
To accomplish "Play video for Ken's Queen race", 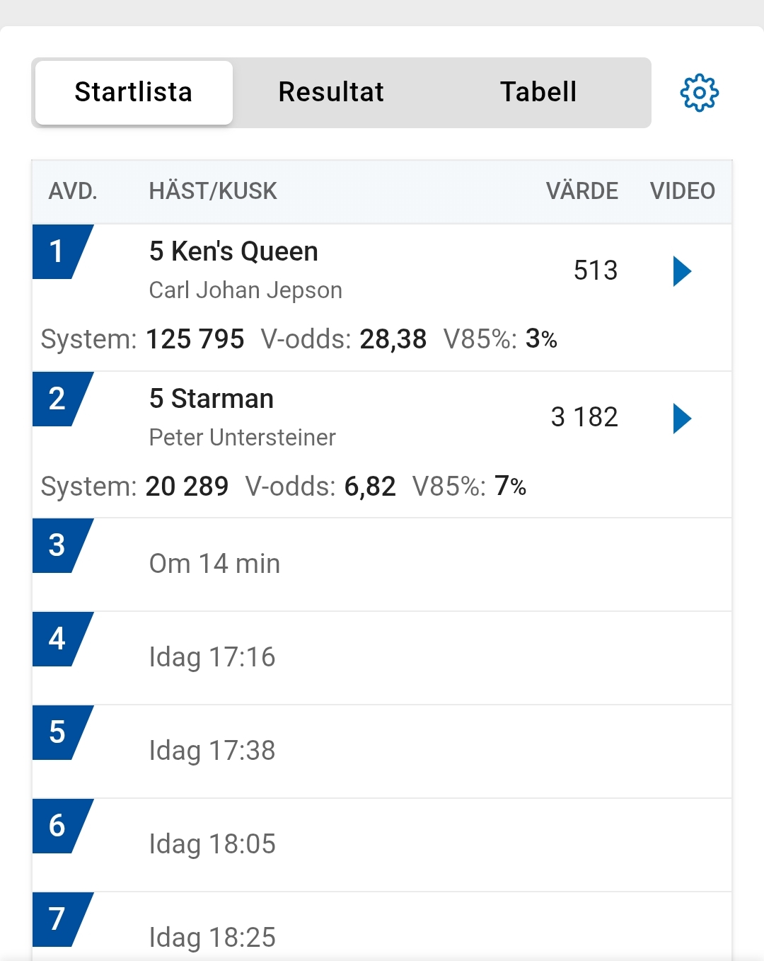I will 681,271.
